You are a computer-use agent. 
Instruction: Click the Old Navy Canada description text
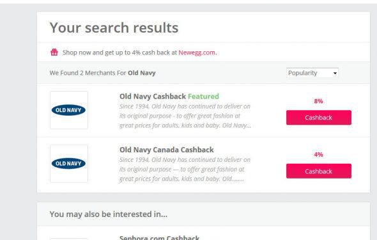click(185, 169)
